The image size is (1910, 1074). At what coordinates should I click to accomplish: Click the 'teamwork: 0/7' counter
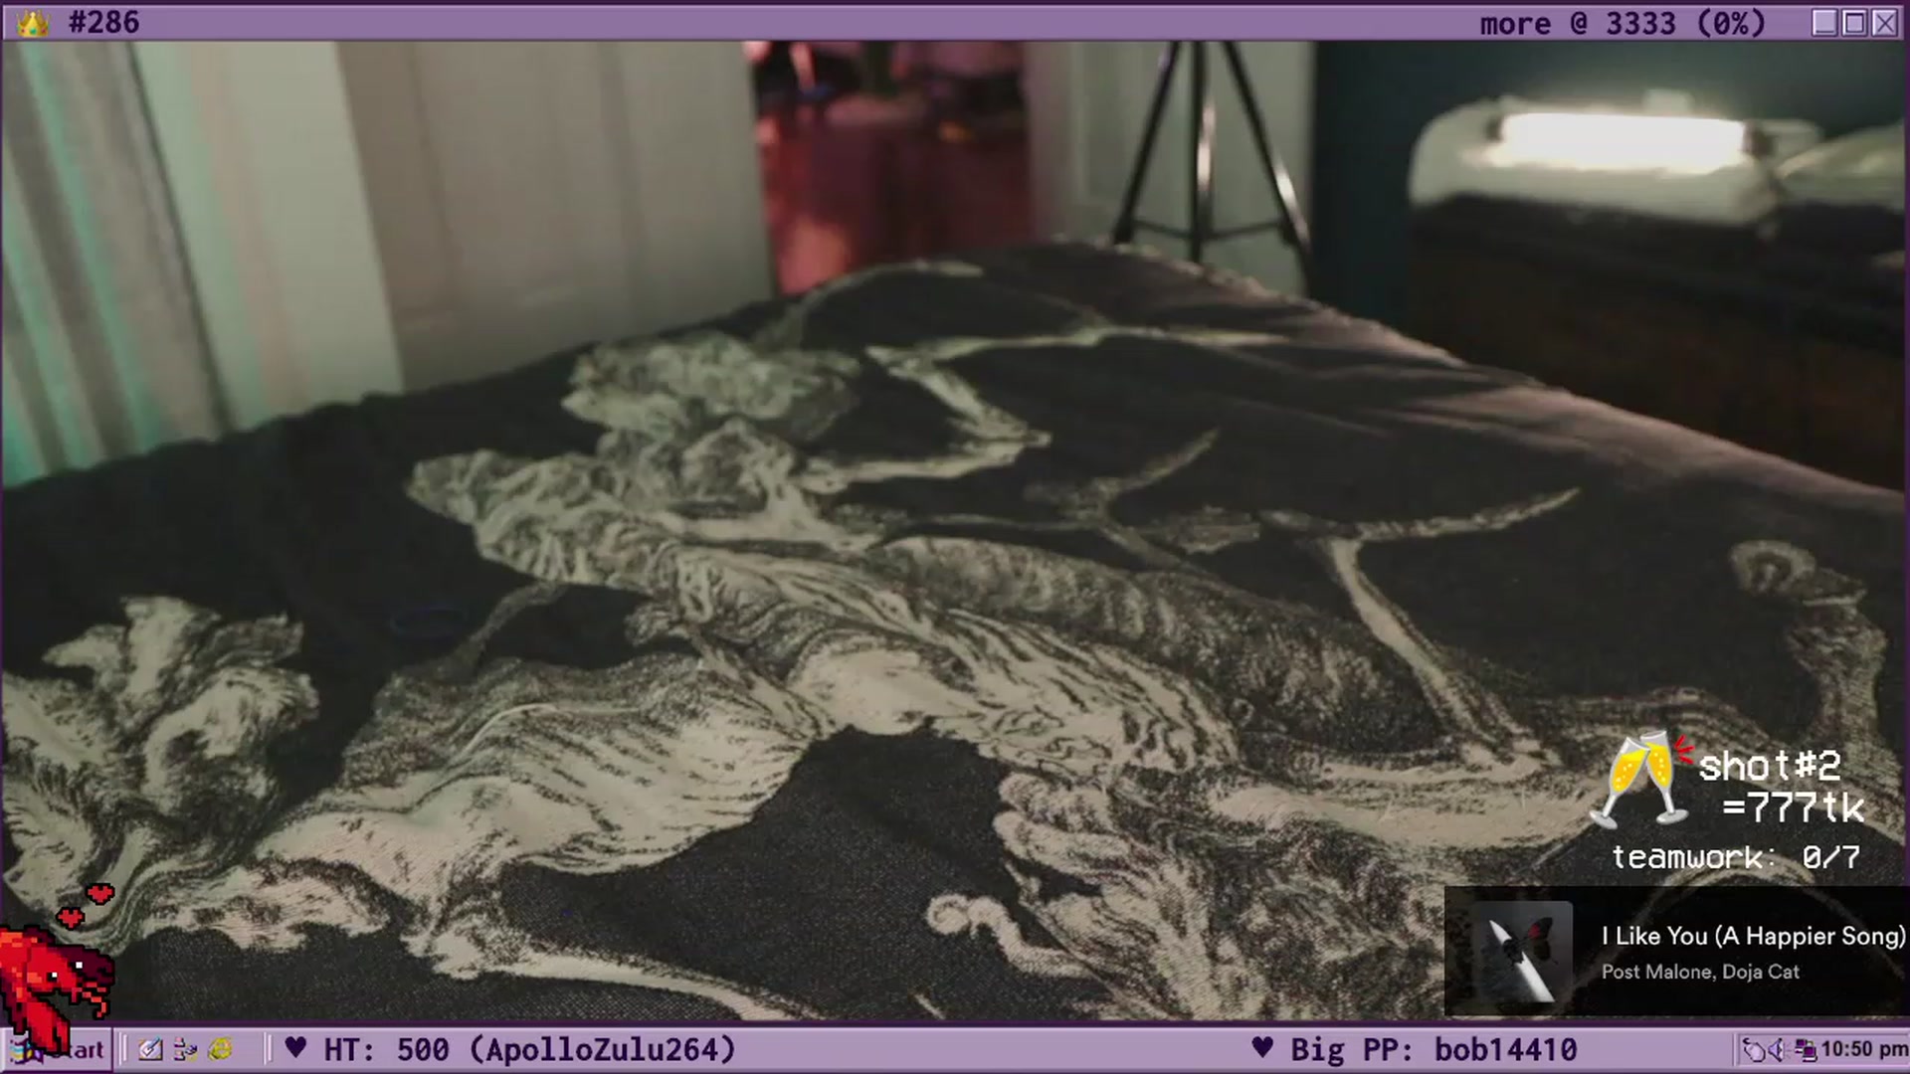[1736, 857]
